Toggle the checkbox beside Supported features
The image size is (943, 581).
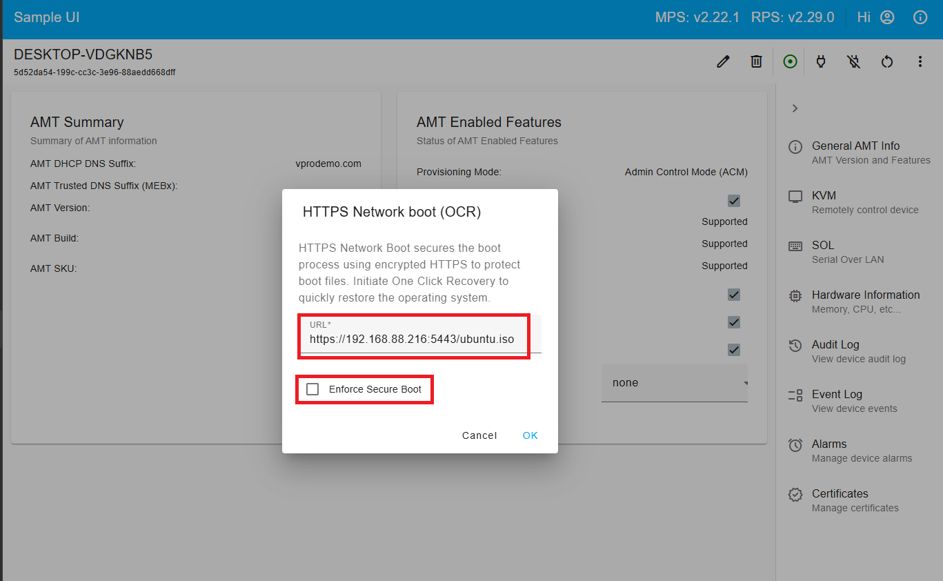point(733,201)
